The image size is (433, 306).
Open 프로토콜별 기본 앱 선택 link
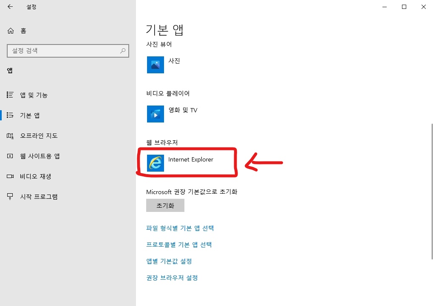pos(179,245)
